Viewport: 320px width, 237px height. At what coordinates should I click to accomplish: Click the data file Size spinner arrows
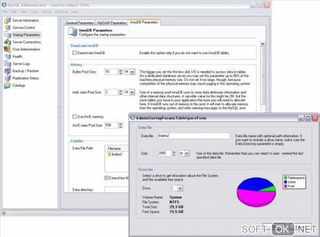click(x=174, y=153)
